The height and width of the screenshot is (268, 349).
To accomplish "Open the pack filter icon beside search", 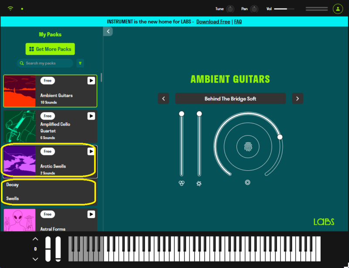I will click(x=80, y=63).
